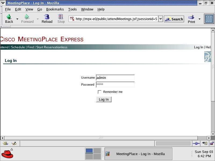This screenshot has width=215, height=161.
Task: Open the Schedule link
Action: [18, 47]
